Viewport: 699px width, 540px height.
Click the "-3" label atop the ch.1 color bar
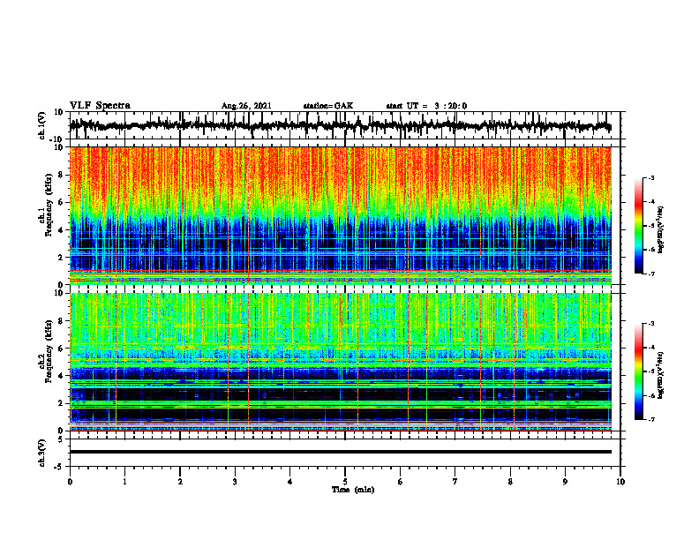pyautogui.click(x=650, y=177)
